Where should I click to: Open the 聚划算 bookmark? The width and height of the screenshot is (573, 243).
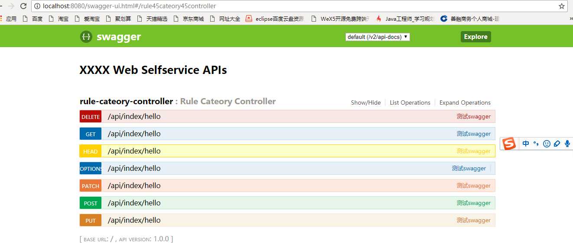(x=118, y=19)
